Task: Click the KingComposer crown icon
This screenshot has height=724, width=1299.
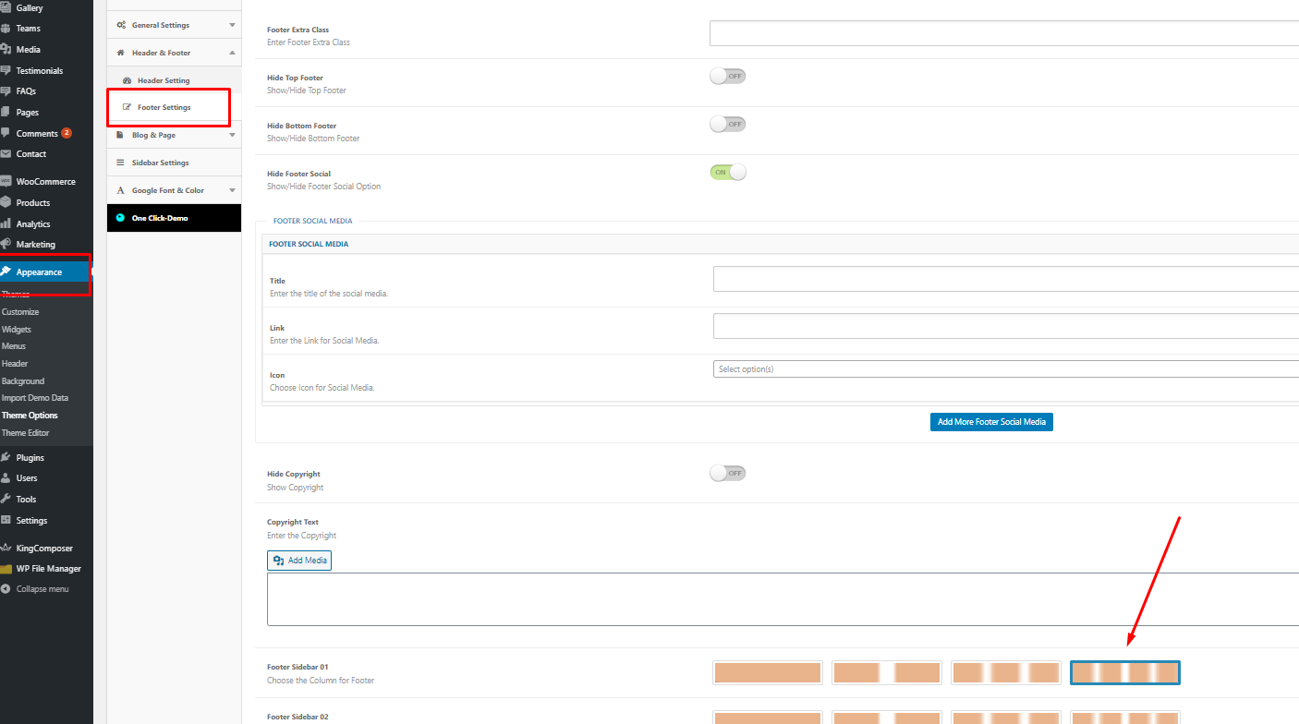Action: pos(6,549)
